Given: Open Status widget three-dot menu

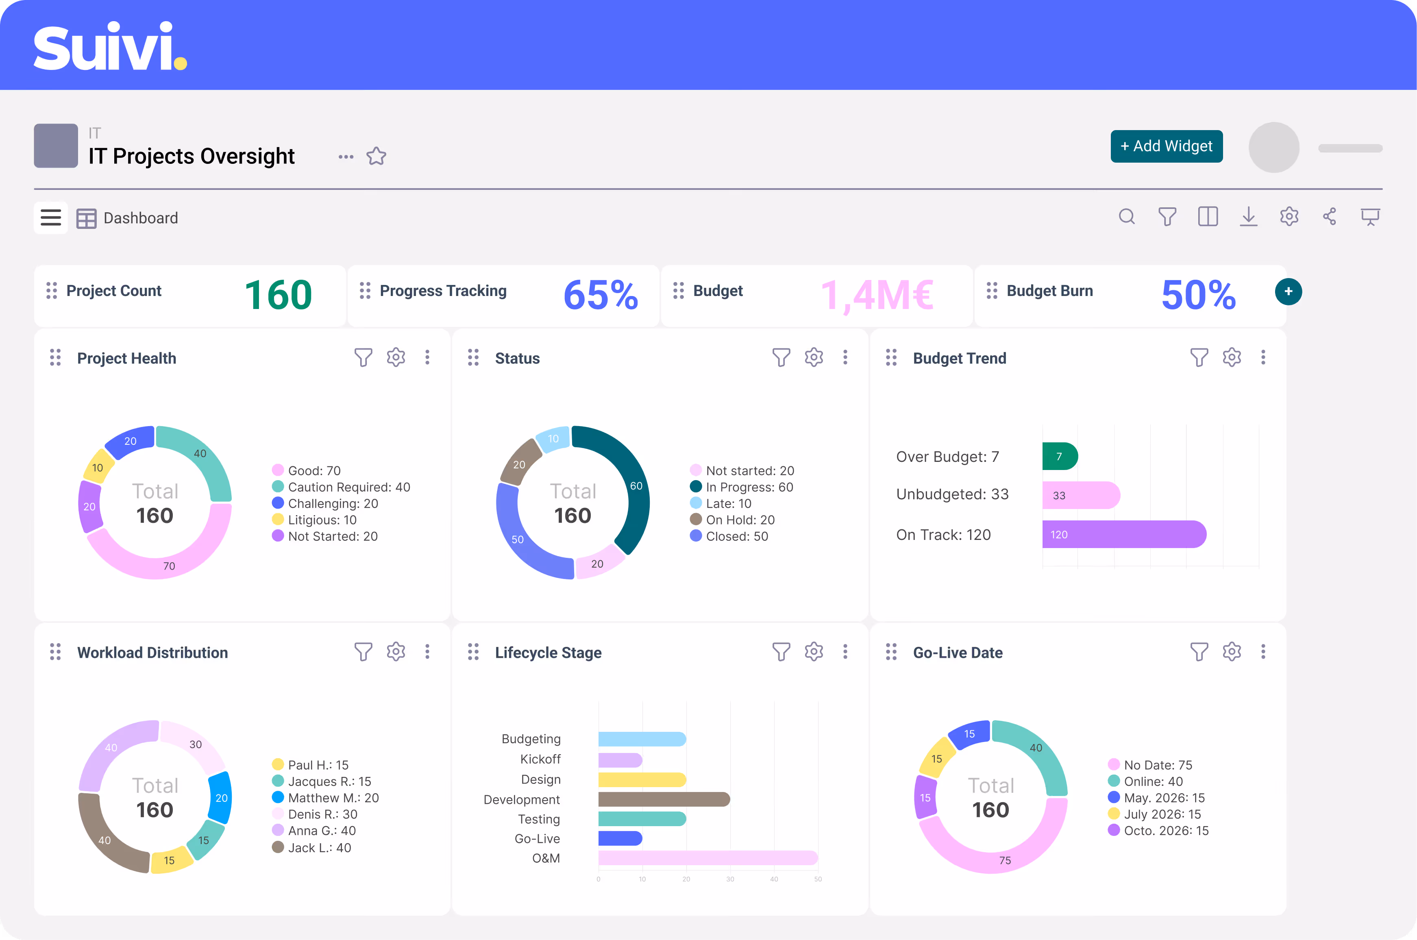Looking at the screenshot, I should [845, 358].
